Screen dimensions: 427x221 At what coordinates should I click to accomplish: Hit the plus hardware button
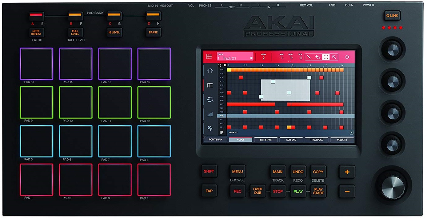click(347, 172)
